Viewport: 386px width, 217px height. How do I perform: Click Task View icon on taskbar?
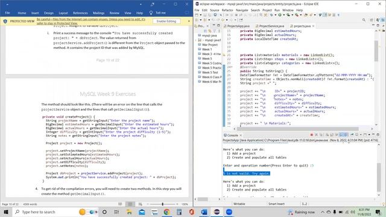116,212
